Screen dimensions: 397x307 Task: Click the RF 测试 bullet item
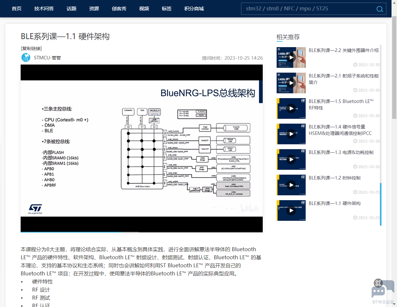click(x=41, y=298)
